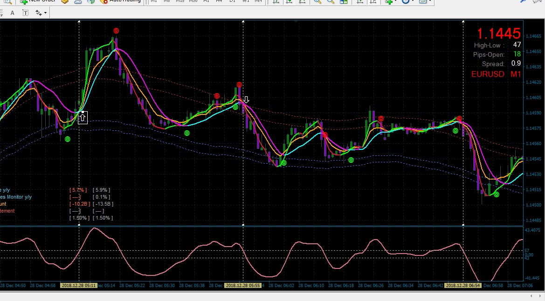Select the text label tool (A icon)
This screenshot has width=545, height=301.
click(x=13, y=13)
